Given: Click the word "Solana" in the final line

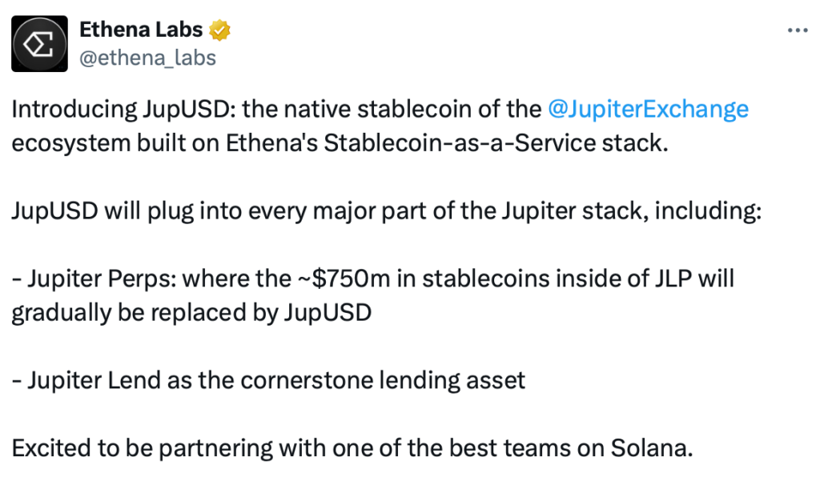Looking at the screenshot, I should (x=651, y=447).
